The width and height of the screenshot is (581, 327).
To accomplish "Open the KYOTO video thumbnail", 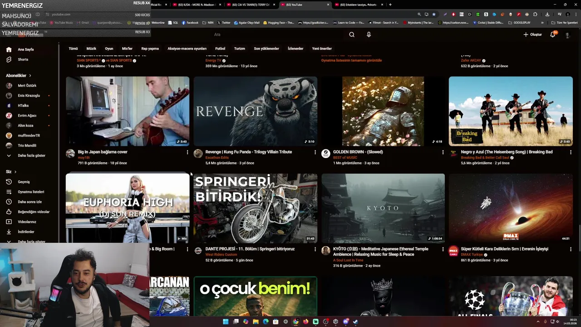I will (383, 208).
